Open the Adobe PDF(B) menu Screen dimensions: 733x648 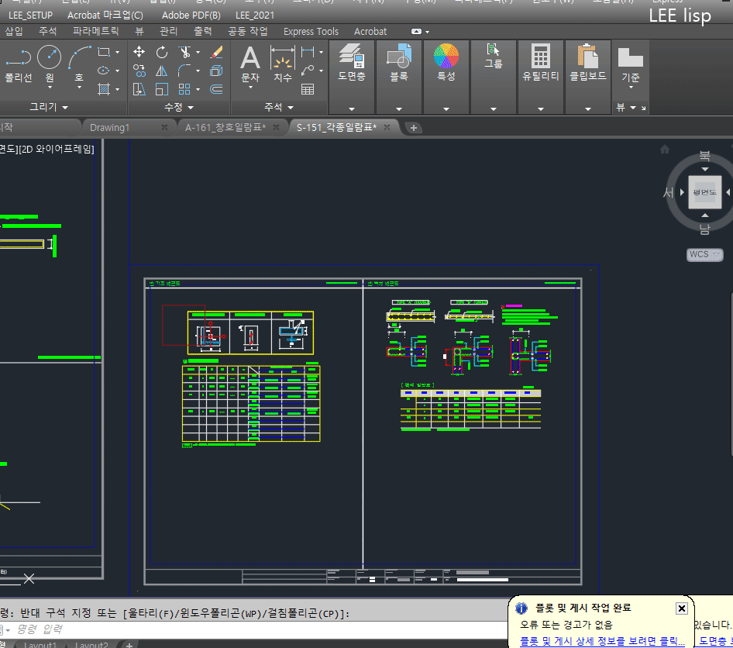191,15
